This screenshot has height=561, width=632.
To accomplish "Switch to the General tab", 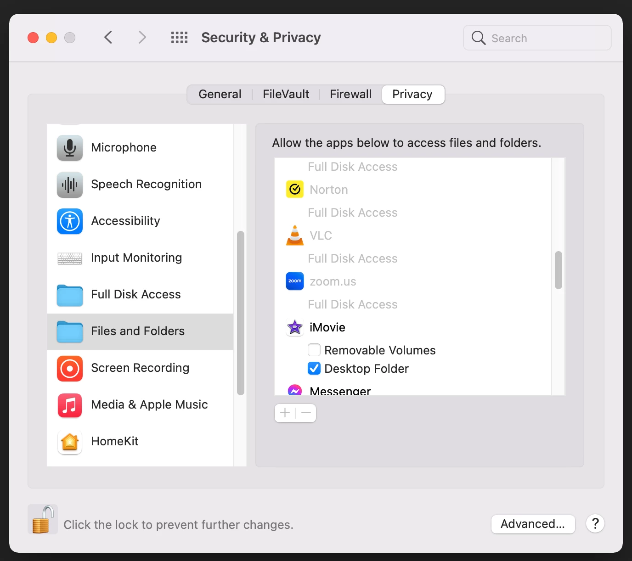I will point(220,94).
